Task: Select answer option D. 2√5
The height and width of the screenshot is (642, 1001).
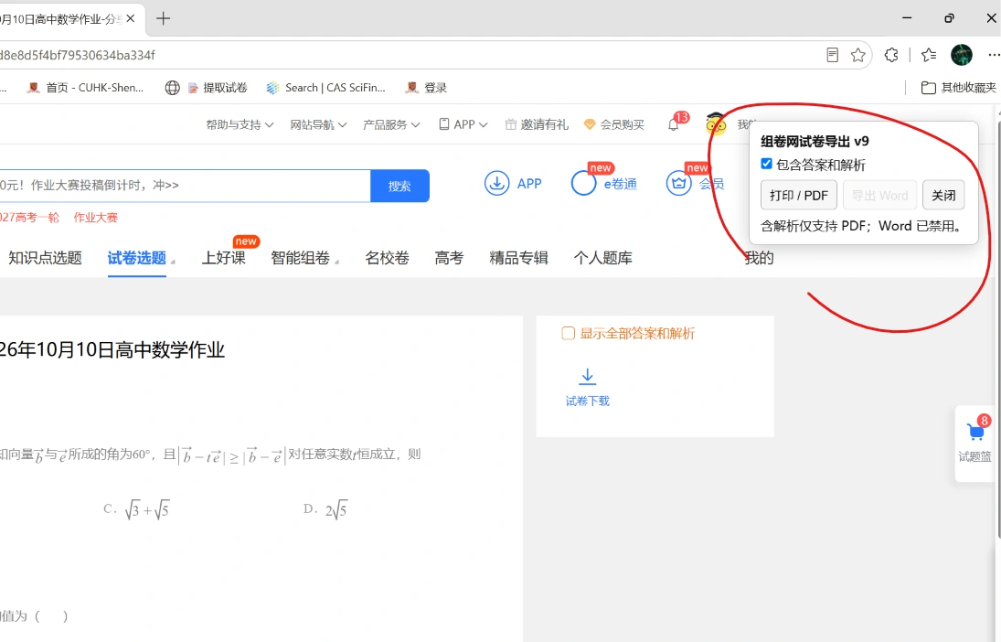Action: pyautogui.click(x=325, y=509)
